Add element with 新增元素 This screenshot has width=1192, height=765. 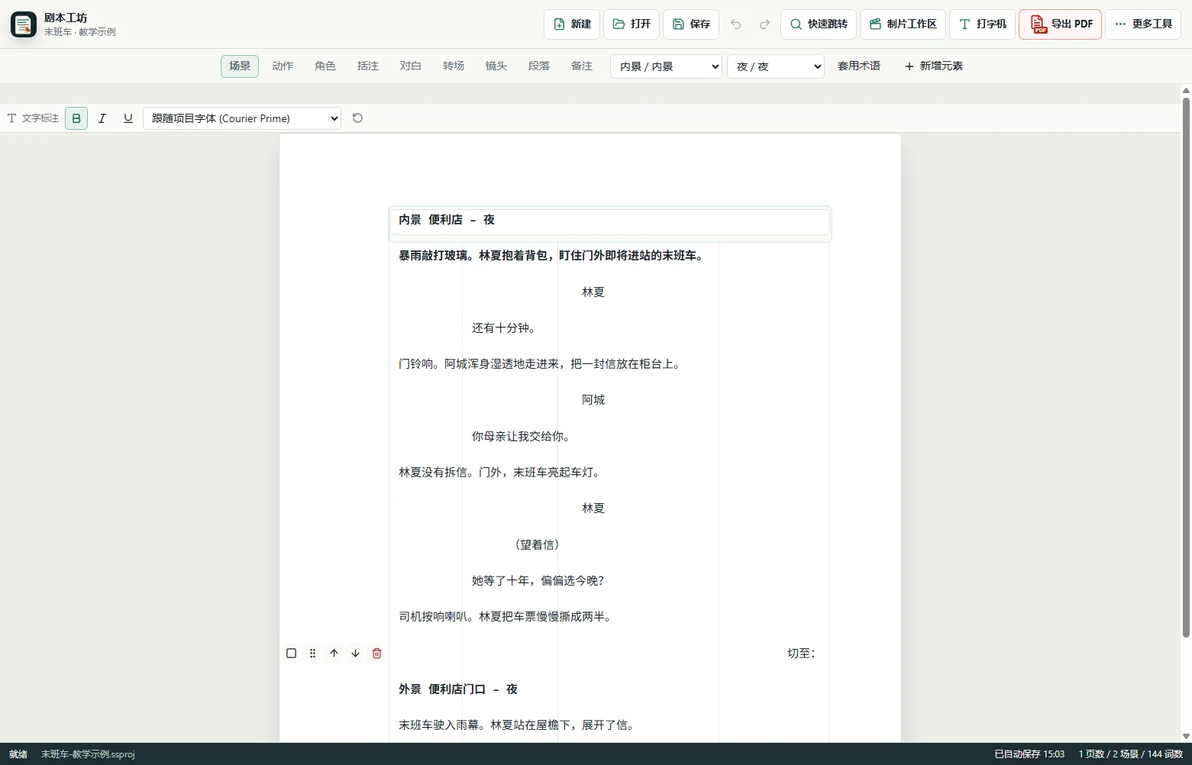(934, 66)
